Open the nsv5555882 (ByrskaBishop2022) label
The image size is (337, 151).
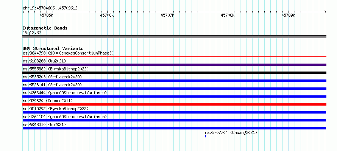pos(56,69)
